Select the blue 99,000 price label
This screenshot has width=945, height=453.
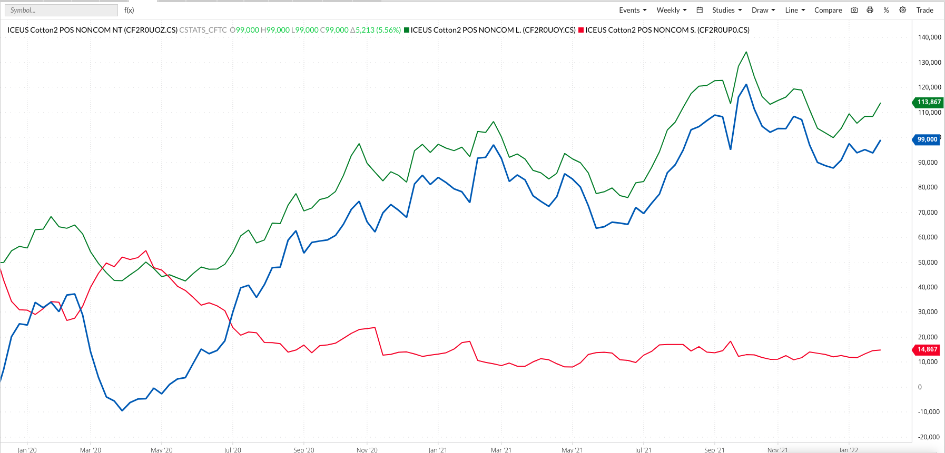click(927, 139)
